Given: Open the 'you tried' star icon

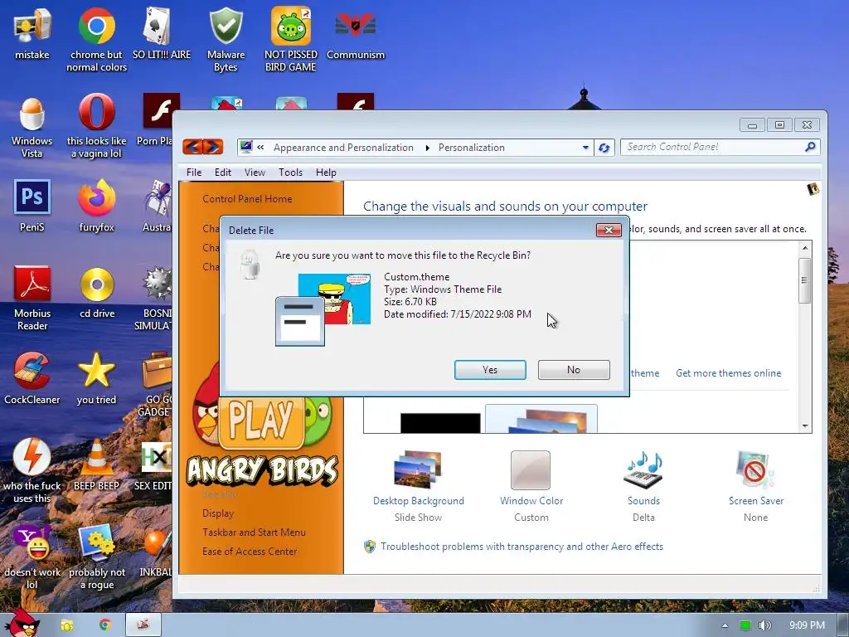Looking at the screenshot, I should [x=96, y=378].
